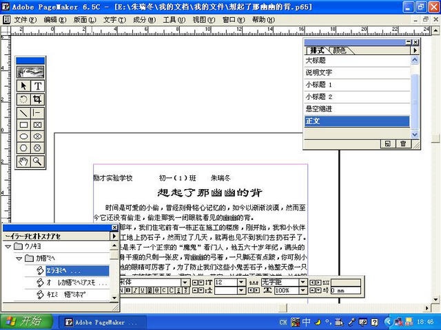Select the Pointer tool in the toolbox
This screenshot has height=330, width=441.
point(23,86)
